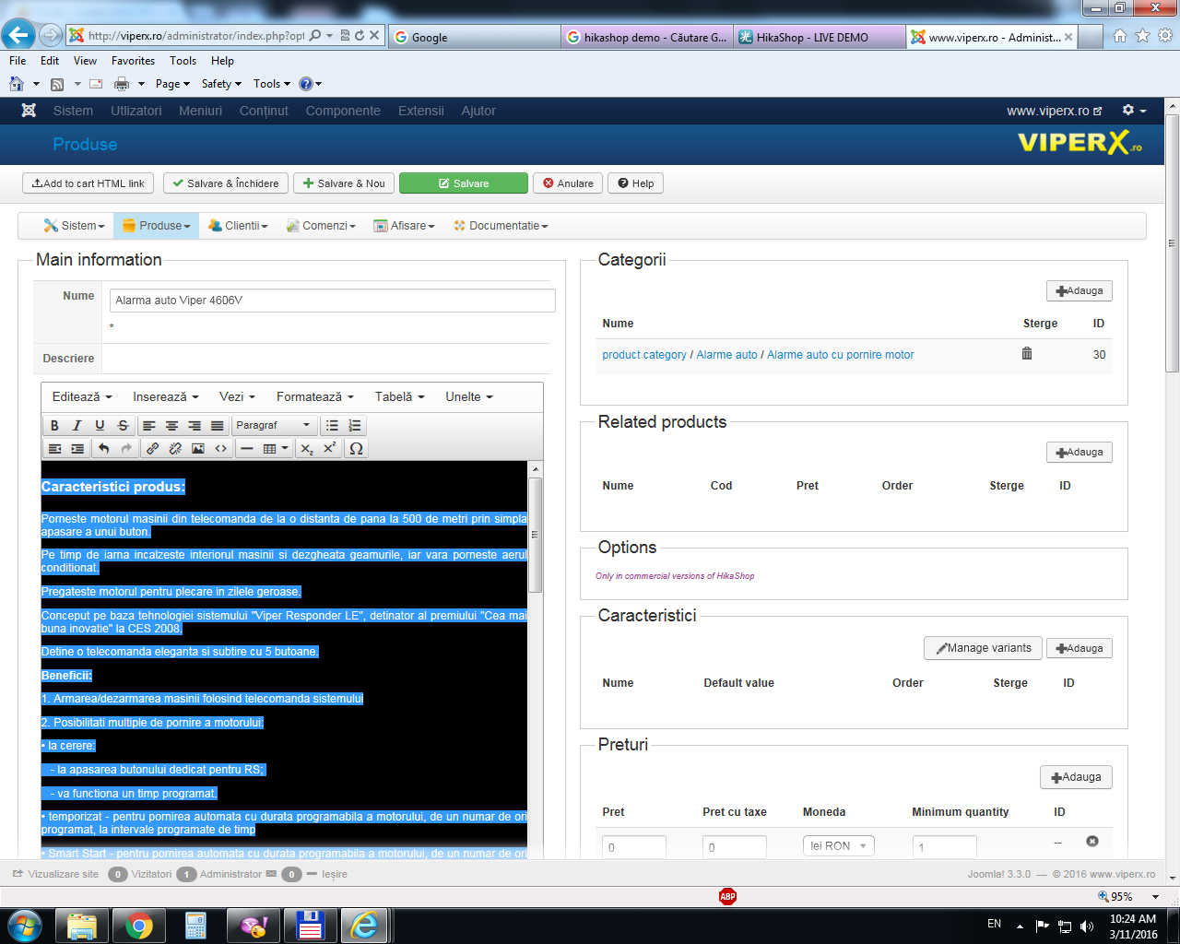Click the Joomla logo in the admin bar

coord(29,110)
